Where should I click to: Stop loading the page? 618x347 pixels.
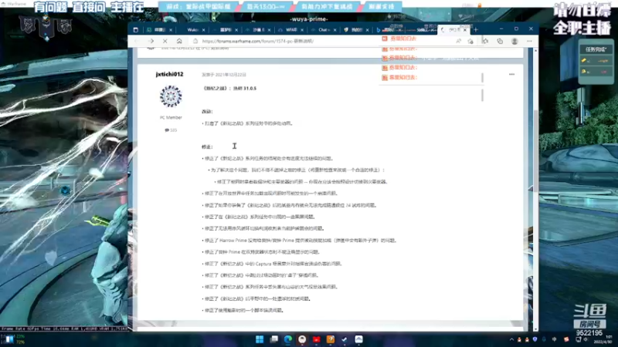pyautogui.click(x=165, y=41)
